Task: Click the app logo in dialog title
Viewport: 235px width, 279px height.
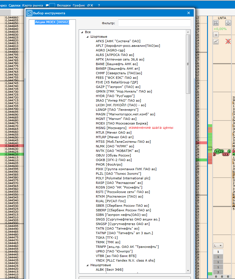Action: (29, 13)
